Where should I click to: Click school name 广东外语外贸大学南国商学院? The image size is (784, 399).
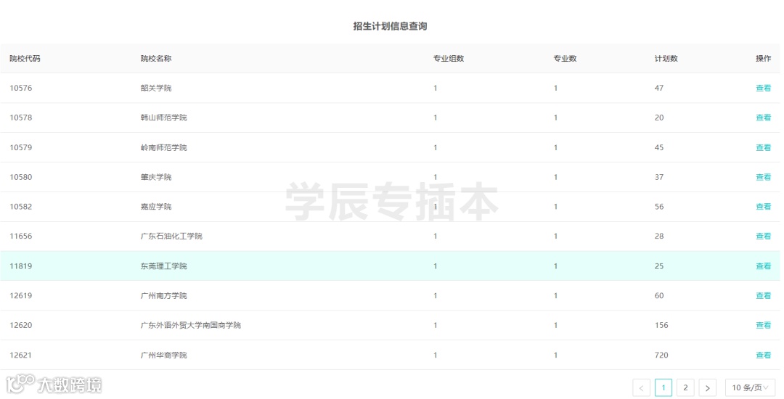tap(190, 324)
